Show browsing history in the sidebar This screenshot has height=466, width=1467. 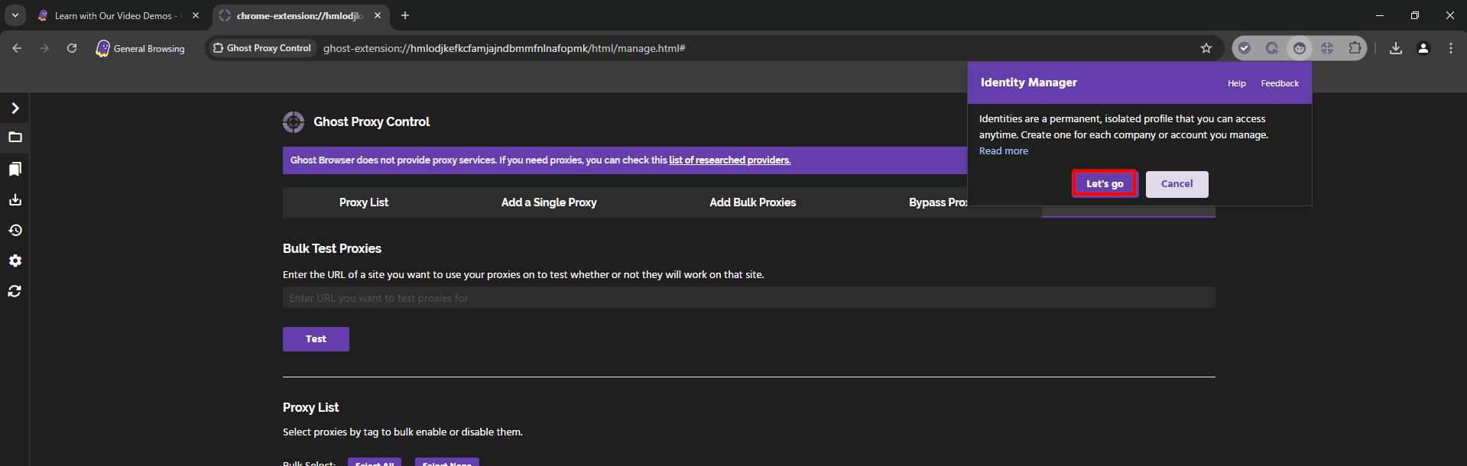[x=15, y=230]
